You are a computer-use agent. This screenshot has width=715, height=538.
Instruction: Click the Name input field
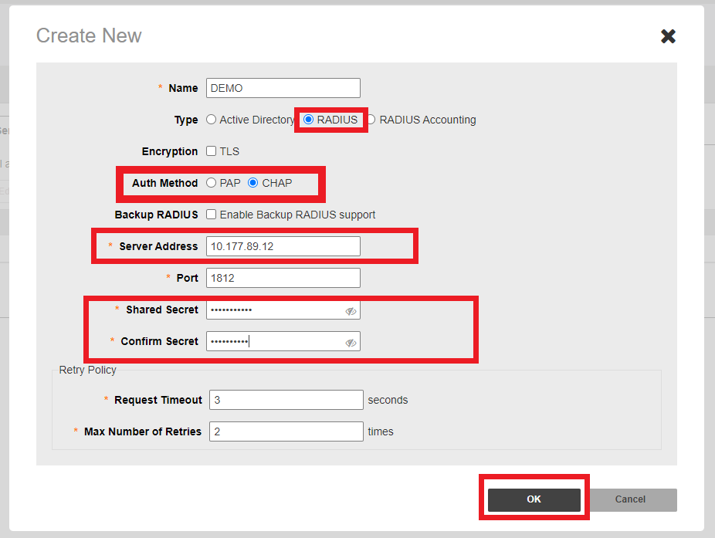(x=283, y=88)
